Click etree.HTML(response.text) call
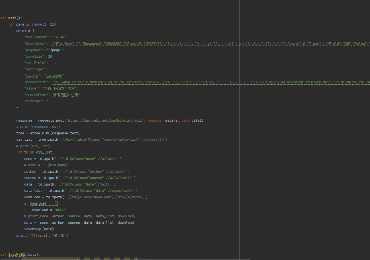 55,133
